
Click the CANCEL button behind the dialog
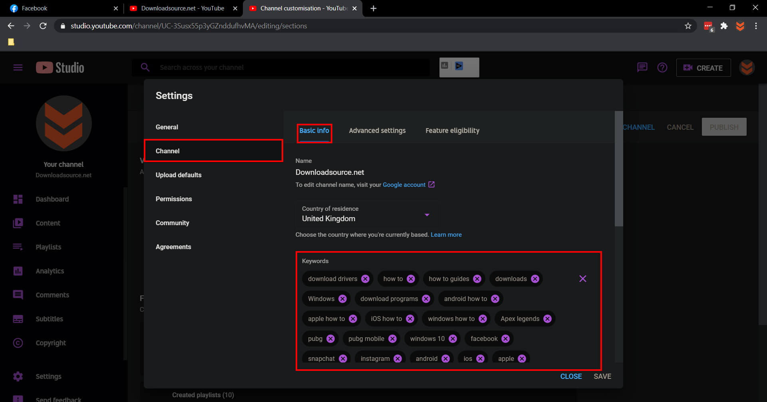680,127
